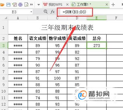123x110 pixels.
Task: Click cell C8 showing 100
Action: [x=57, y=78]
